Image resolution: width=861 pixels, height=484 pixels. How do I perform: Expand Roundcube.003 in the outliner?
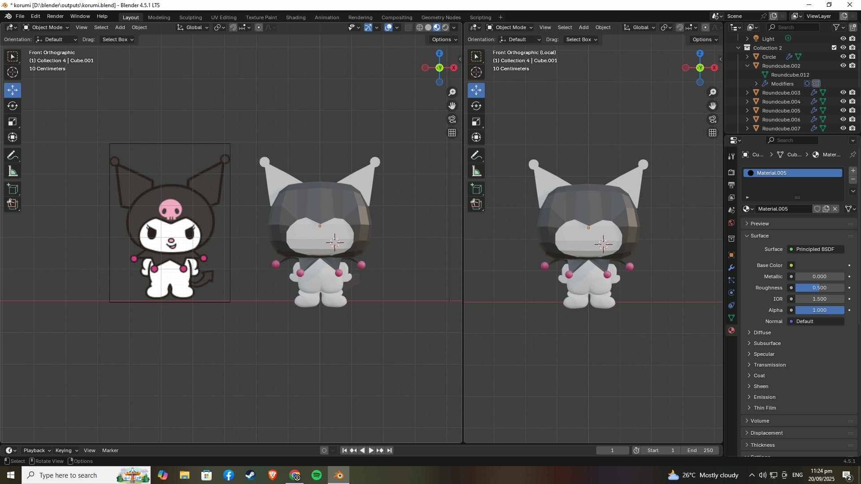click(747, 92)
